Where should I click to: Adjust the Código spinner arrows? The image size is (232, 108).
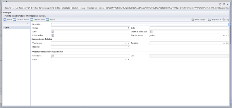point(128,28)
